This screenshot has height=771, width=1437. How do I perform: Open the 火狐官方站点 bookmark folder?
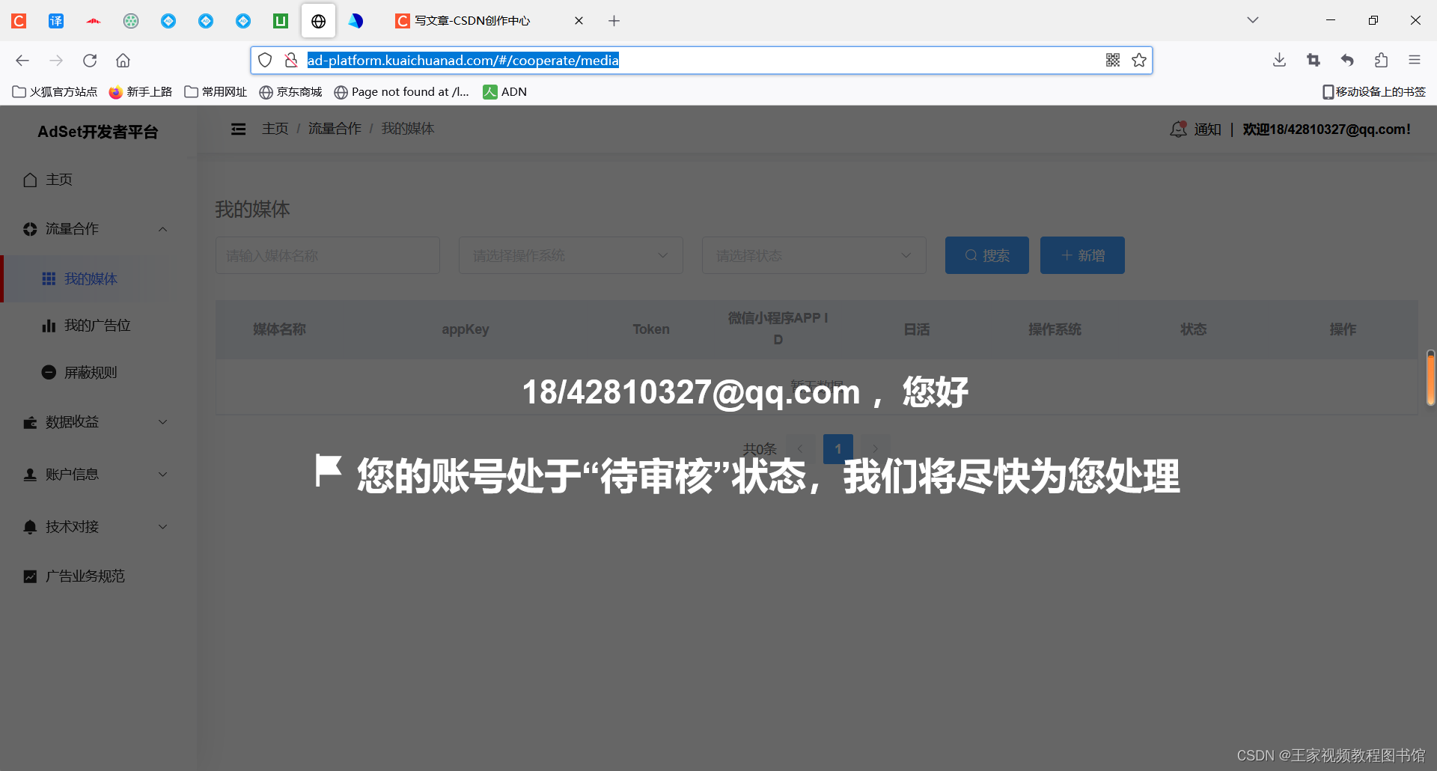click(55, 92)
